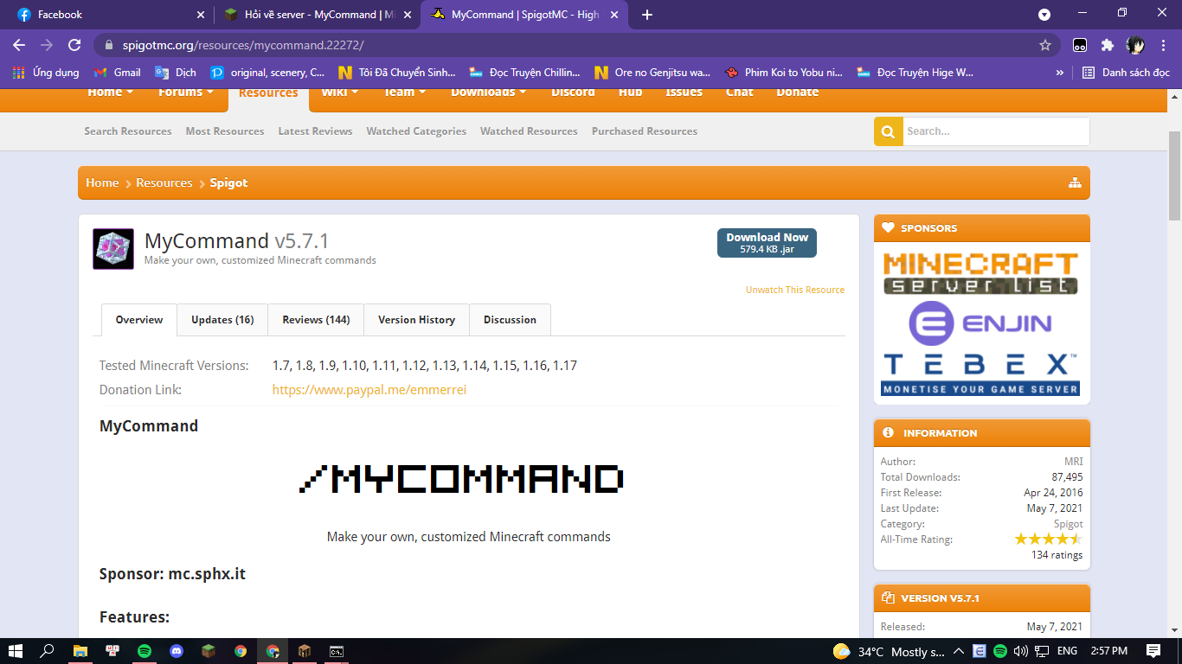Open the volume control in system tray

click(1021, 651)
